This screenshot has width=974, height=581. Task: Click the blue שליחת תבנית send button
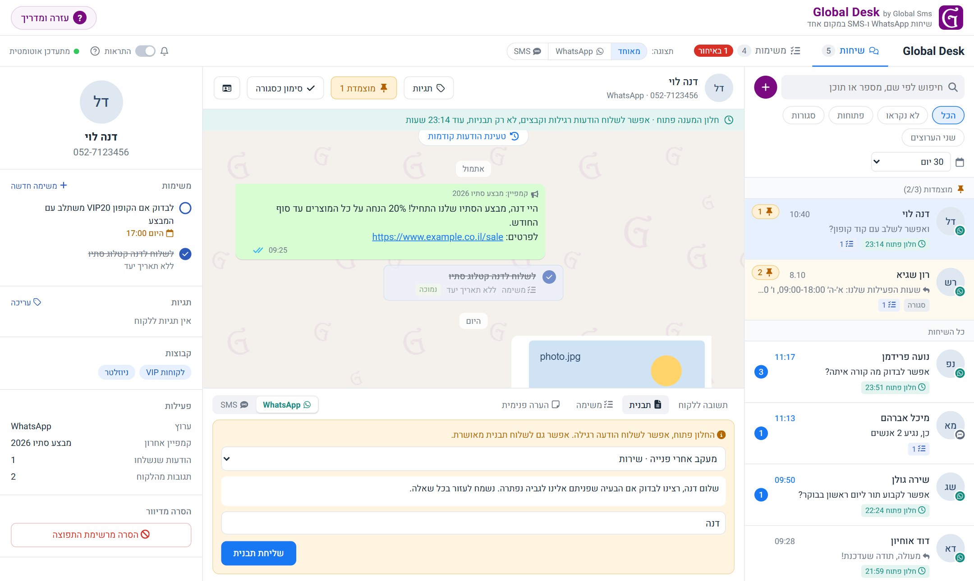(258, 553)
